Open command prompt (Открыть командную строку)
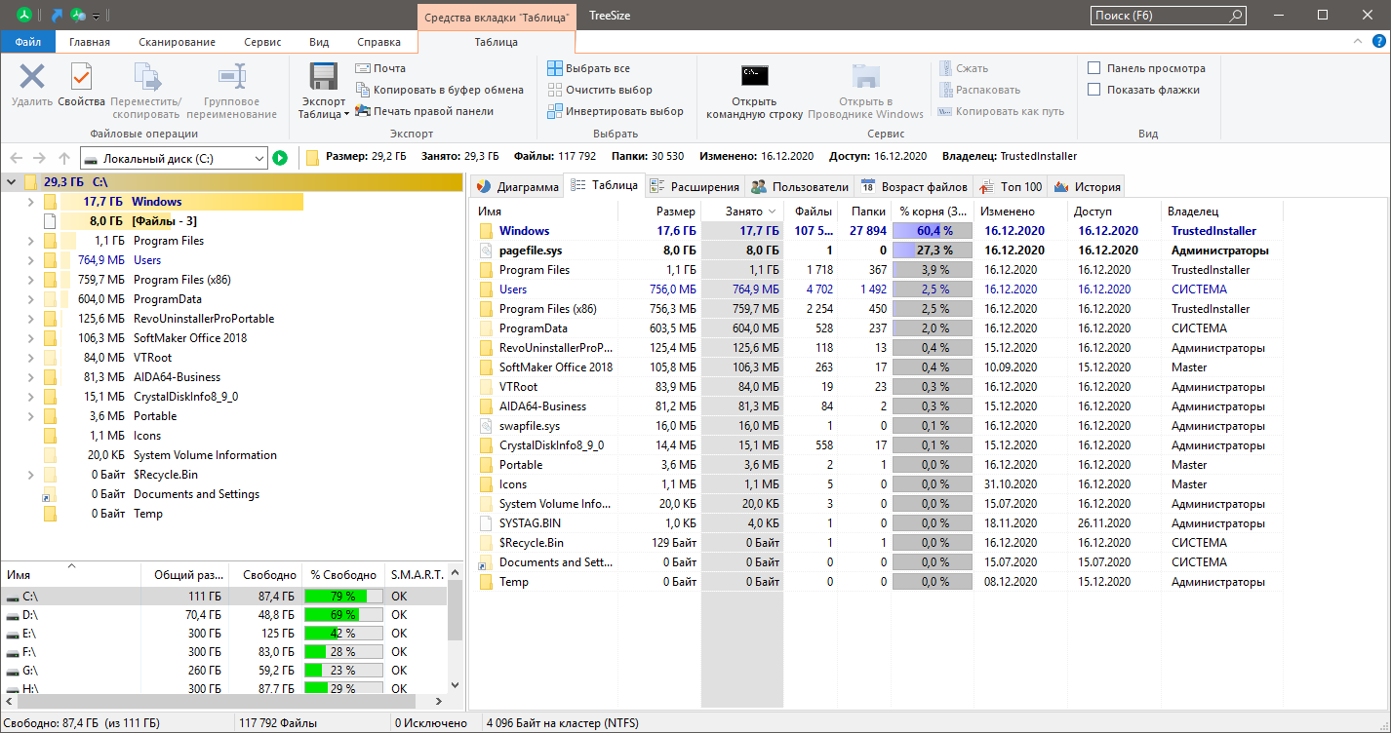1391x733 pixels. pos(754,77)
